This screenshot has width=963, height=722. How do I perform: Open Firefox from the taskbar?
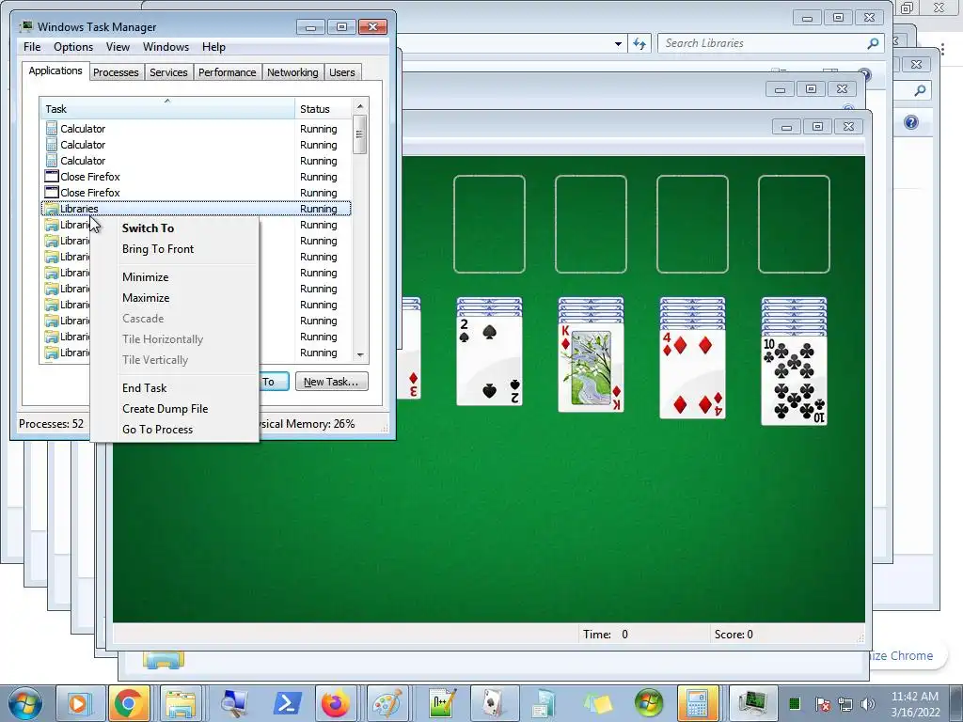(336, 703)
